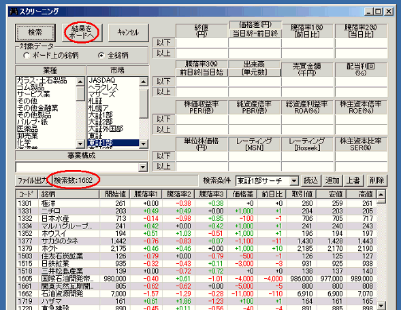Open the 検索条件 dropdown arrow
This screenshot has height=310, width=401.
coord(294,181)
